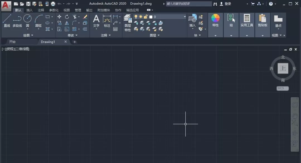Click the Text (文字) tool
The width and height of the screenshot is (301, 163).
(x=96, y=21)
